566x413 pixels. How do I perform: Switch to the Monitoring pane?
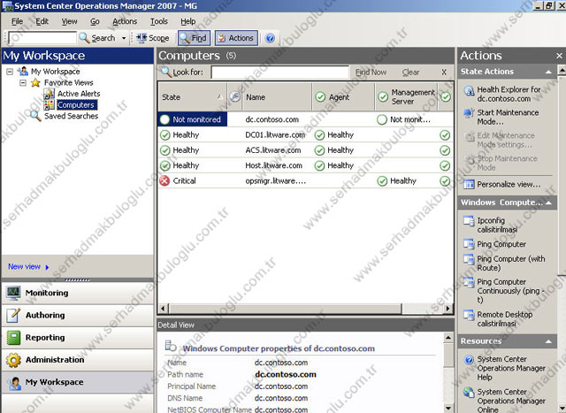pyautogui.click(x=77, y=293)
